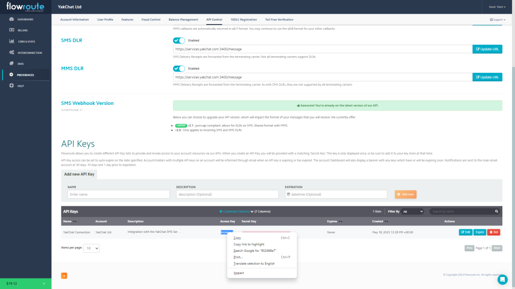
Task: Click the SMS Webhook Version heading
Action: point(88,103)
